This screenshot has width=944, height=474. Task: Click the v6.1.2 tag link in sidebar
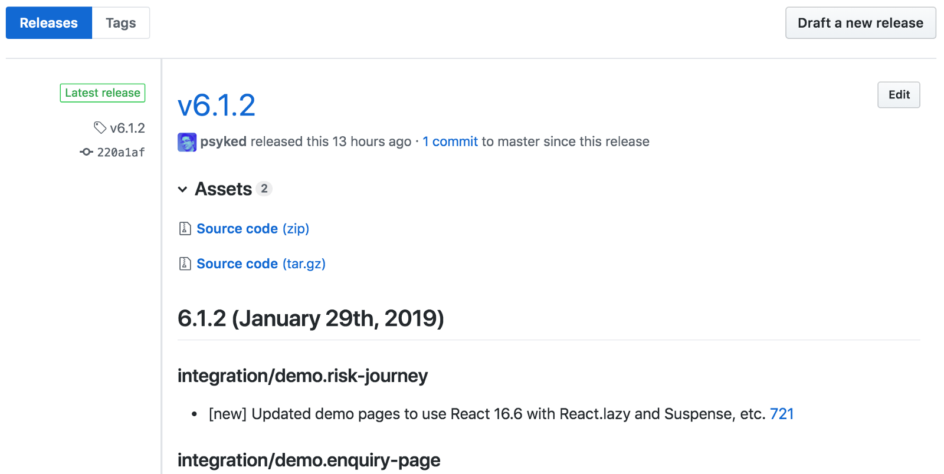pos(127,128)
